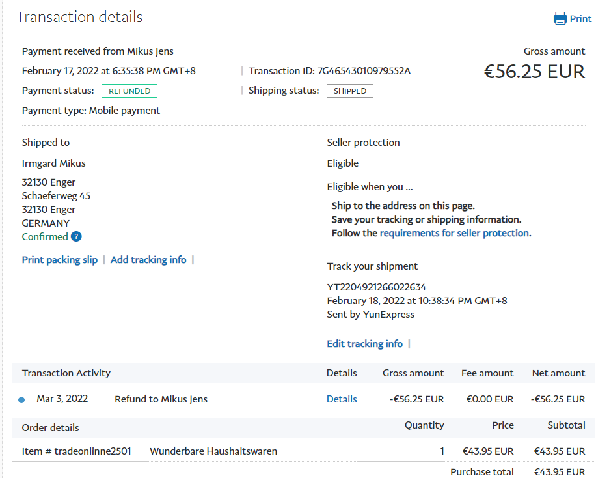Click Wunderbare Haushaltswaren item name
The width and height of the screenshot is (596, 478).
point(213,451)
